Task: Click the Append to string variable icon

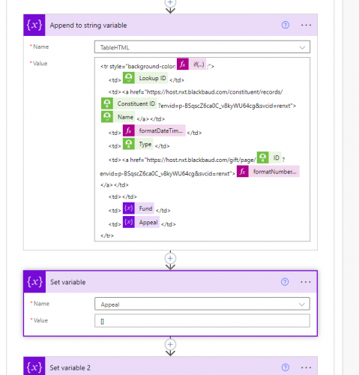Action: [34, 25]
